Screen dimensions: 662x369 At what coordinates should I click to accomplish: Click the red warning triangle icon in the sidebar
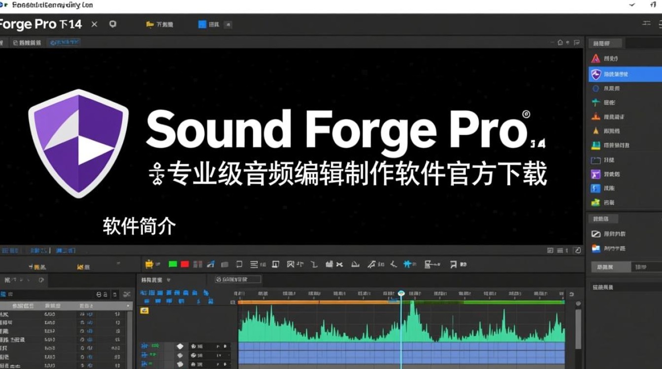pyautogui.click(x=595, y=58)
